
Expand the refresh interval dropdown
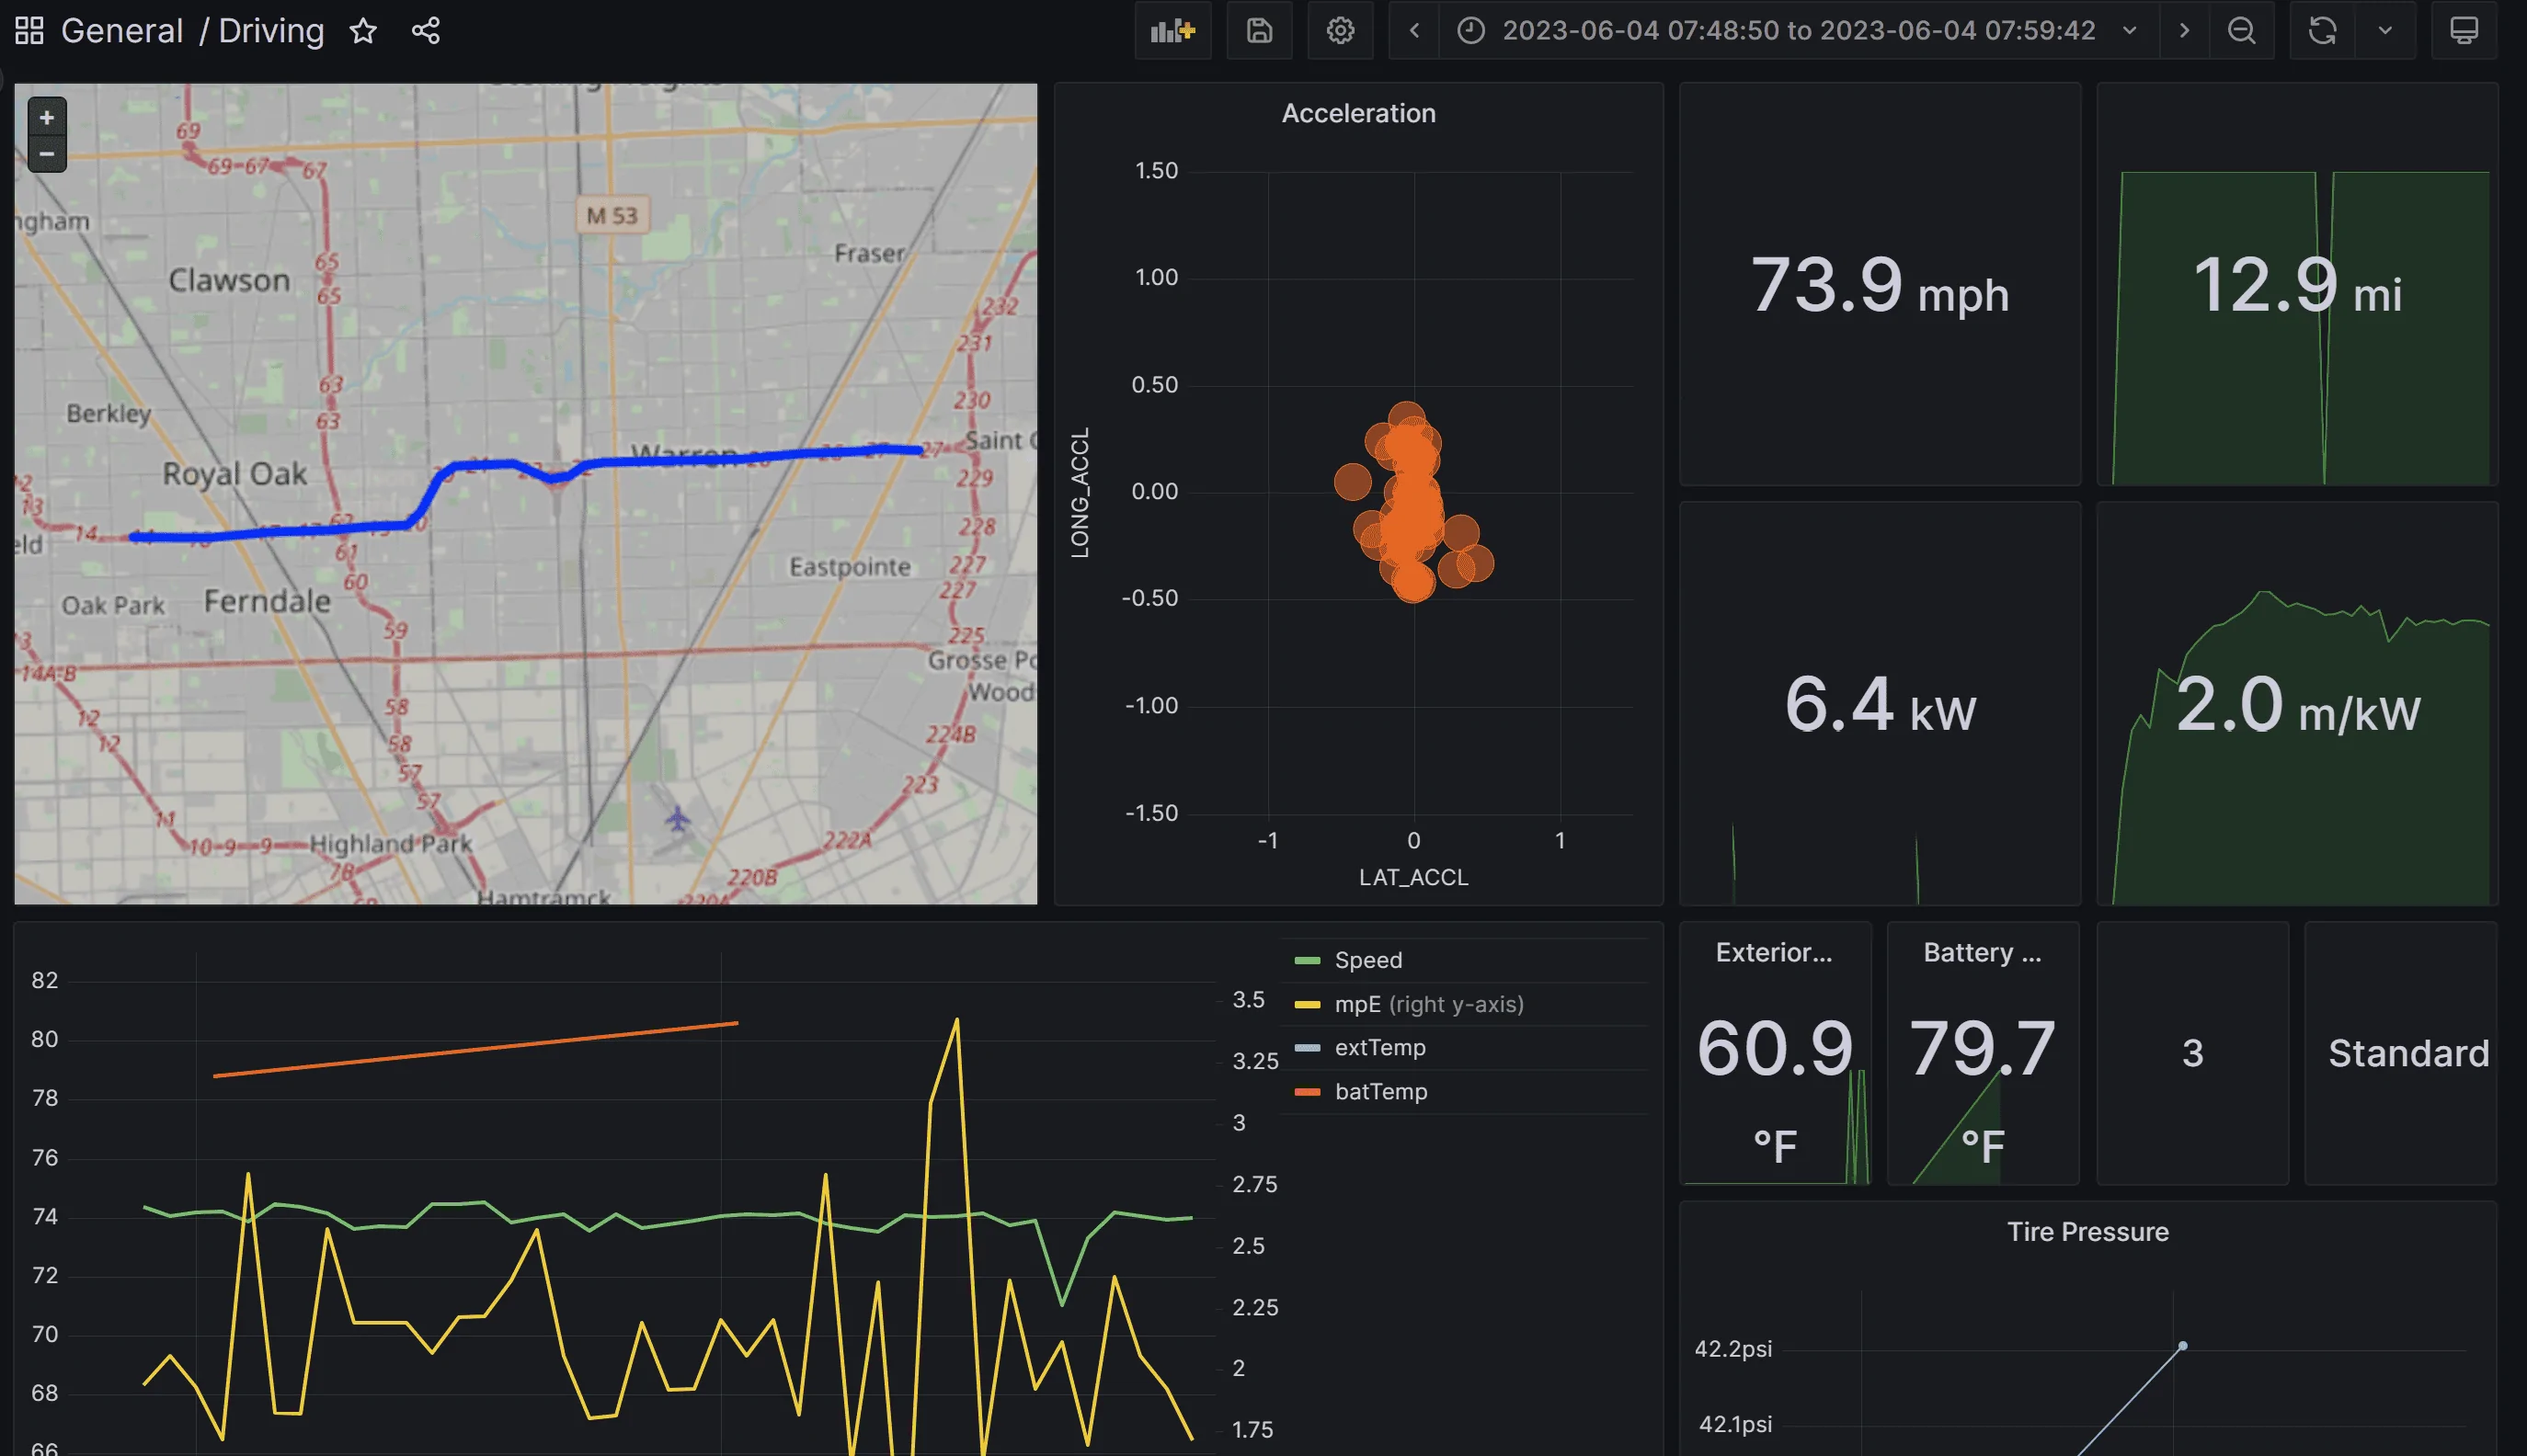click(x=2385, y=31)
